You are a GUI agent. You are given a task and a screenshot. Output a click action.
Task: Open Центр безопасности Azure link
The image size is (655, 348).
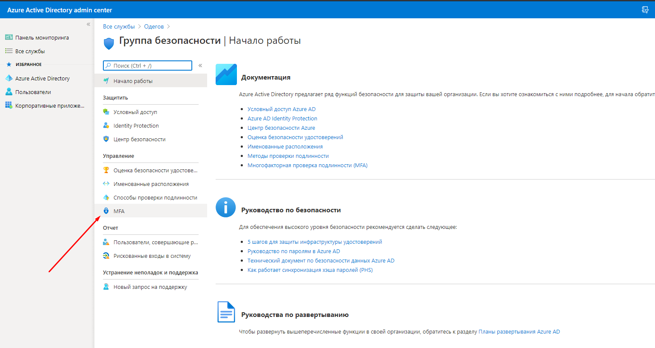281,128
